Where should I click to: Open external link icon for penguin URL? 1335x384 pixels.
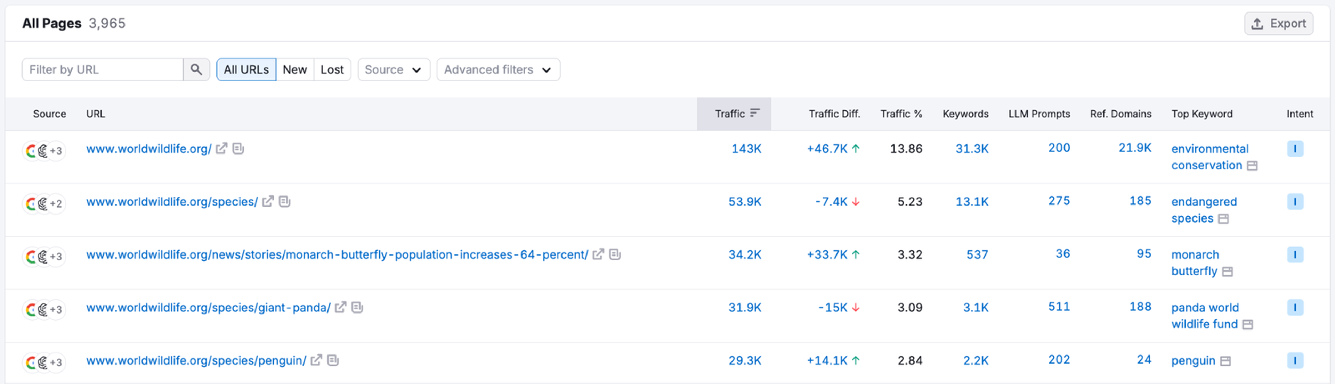click(x=316, y=360)
